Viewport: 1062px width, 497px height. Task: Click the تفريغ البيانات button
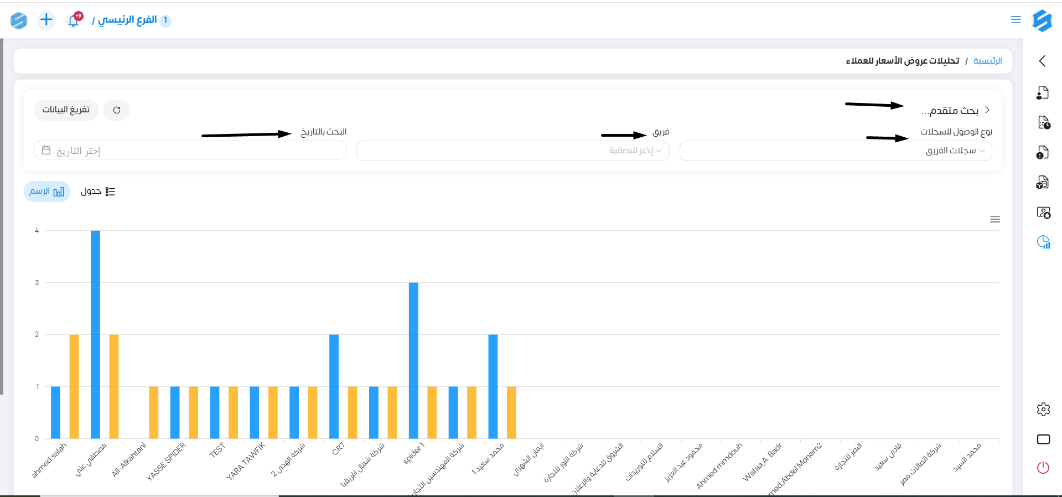tap(66, 110)
